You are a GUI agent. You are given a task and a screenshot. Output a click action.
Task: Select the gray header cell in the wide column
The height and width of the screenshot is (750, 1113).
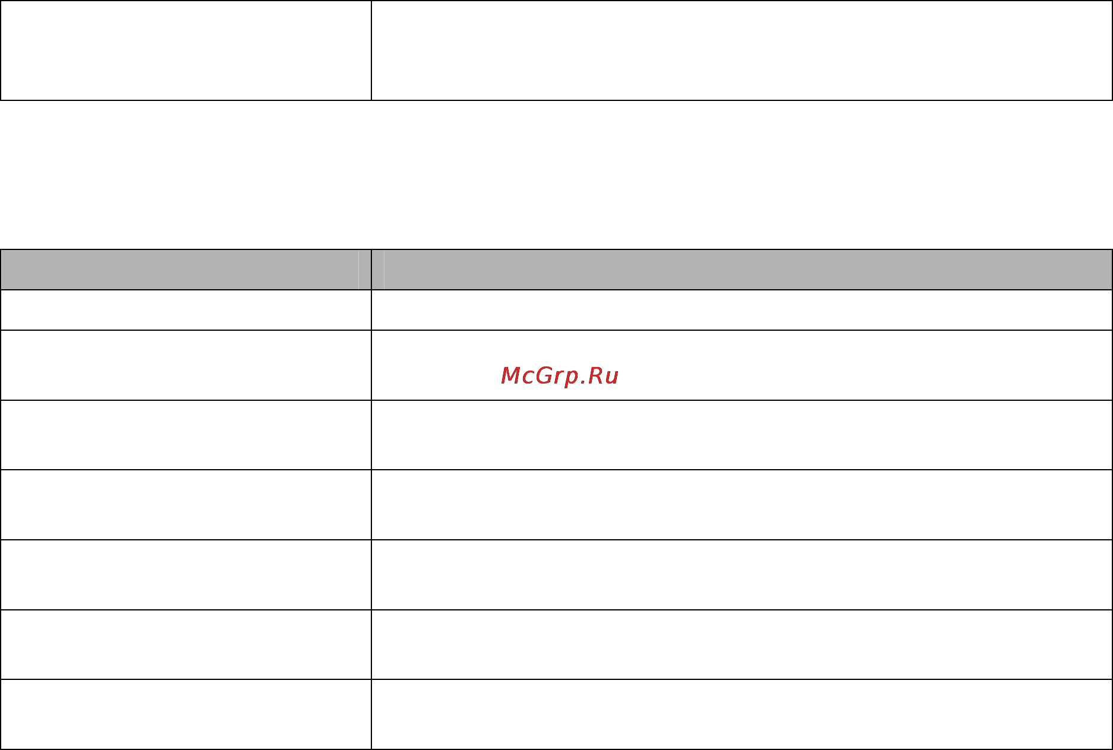point(742,270)
